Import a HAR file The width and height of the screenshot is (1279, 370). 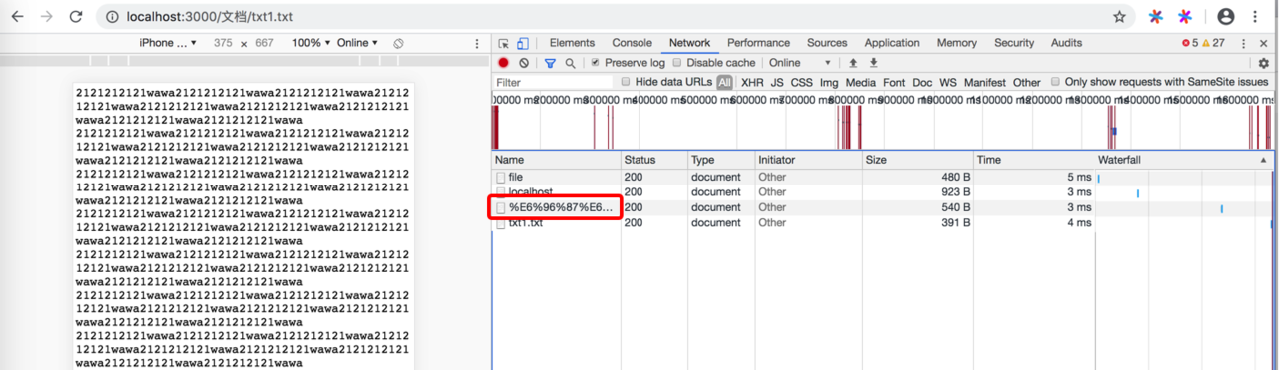point(853,63)
